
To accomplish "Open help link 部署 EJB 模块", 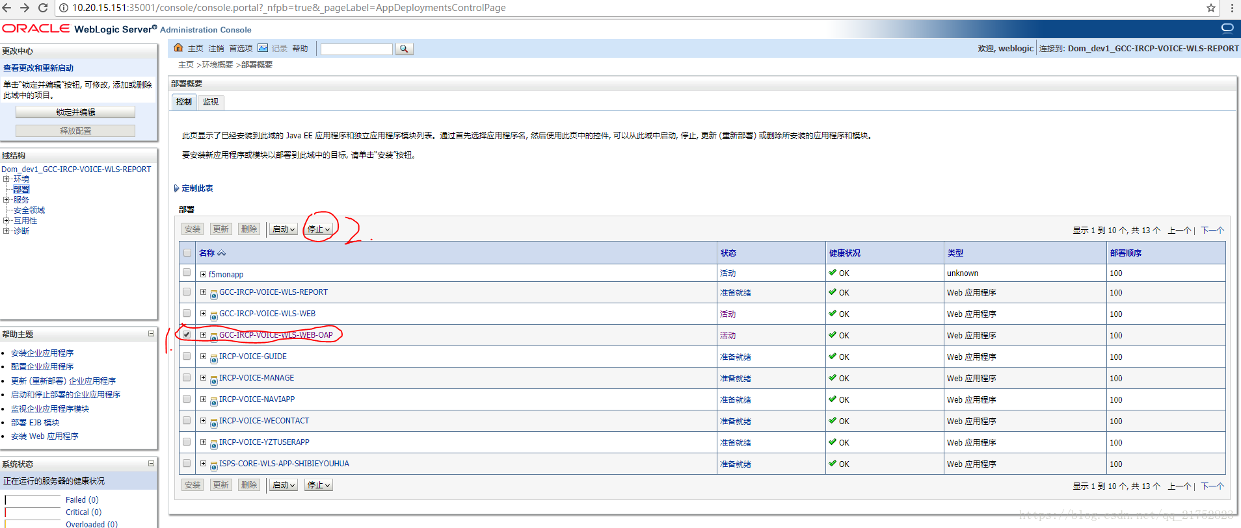I will 35,423.
